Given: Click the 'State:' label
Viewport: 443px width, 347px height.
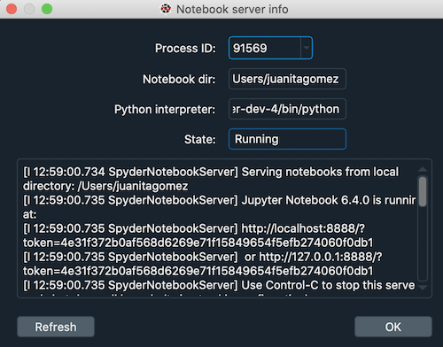Looking at the screenshot, I should [200, 140].
